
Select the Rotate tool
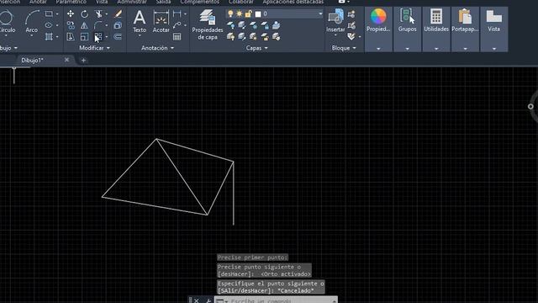click(x=84, y=13)
